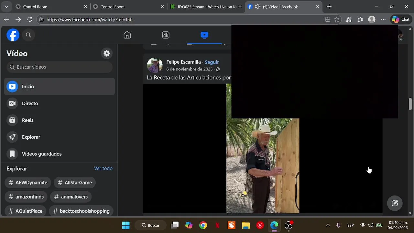Open the browser profile avatar
Image resolution: width=414 pixels, height=233 pixels.
tap(372, 20)
